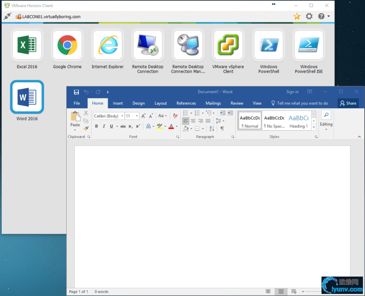Expand the Styles gallery More button
This screenshot has height=296, width=365.
click(x=314, y=127)
